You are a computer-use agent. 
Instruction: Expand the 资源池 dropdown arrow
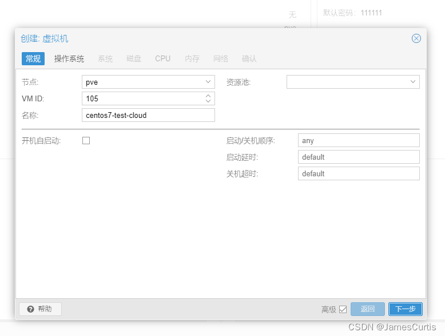coord(413,82)
